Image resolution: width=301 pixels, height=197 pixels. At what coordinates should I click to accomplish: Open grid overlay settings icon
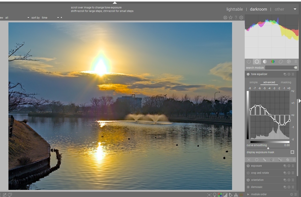click(x=225, y=18)
